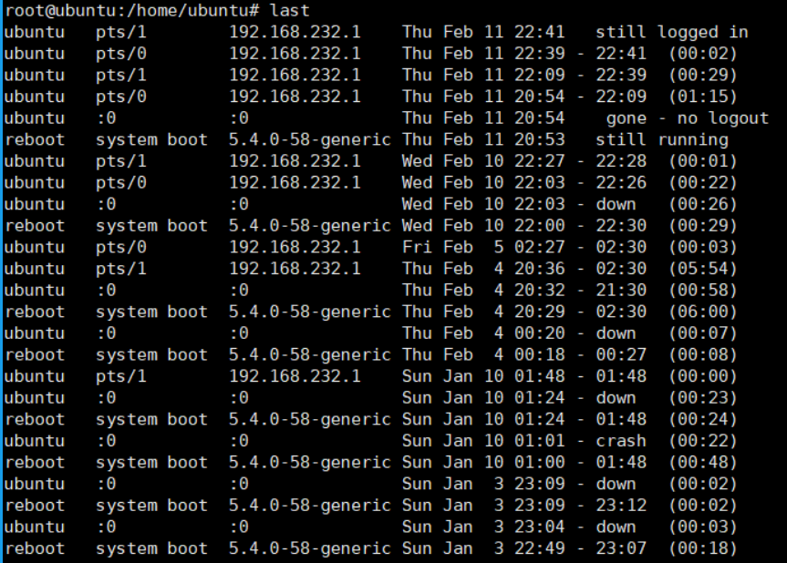Viewport: 787px width, 563px height.
Task: Click 'pts/1' in the still logged in row
Action: pos(121,33)
